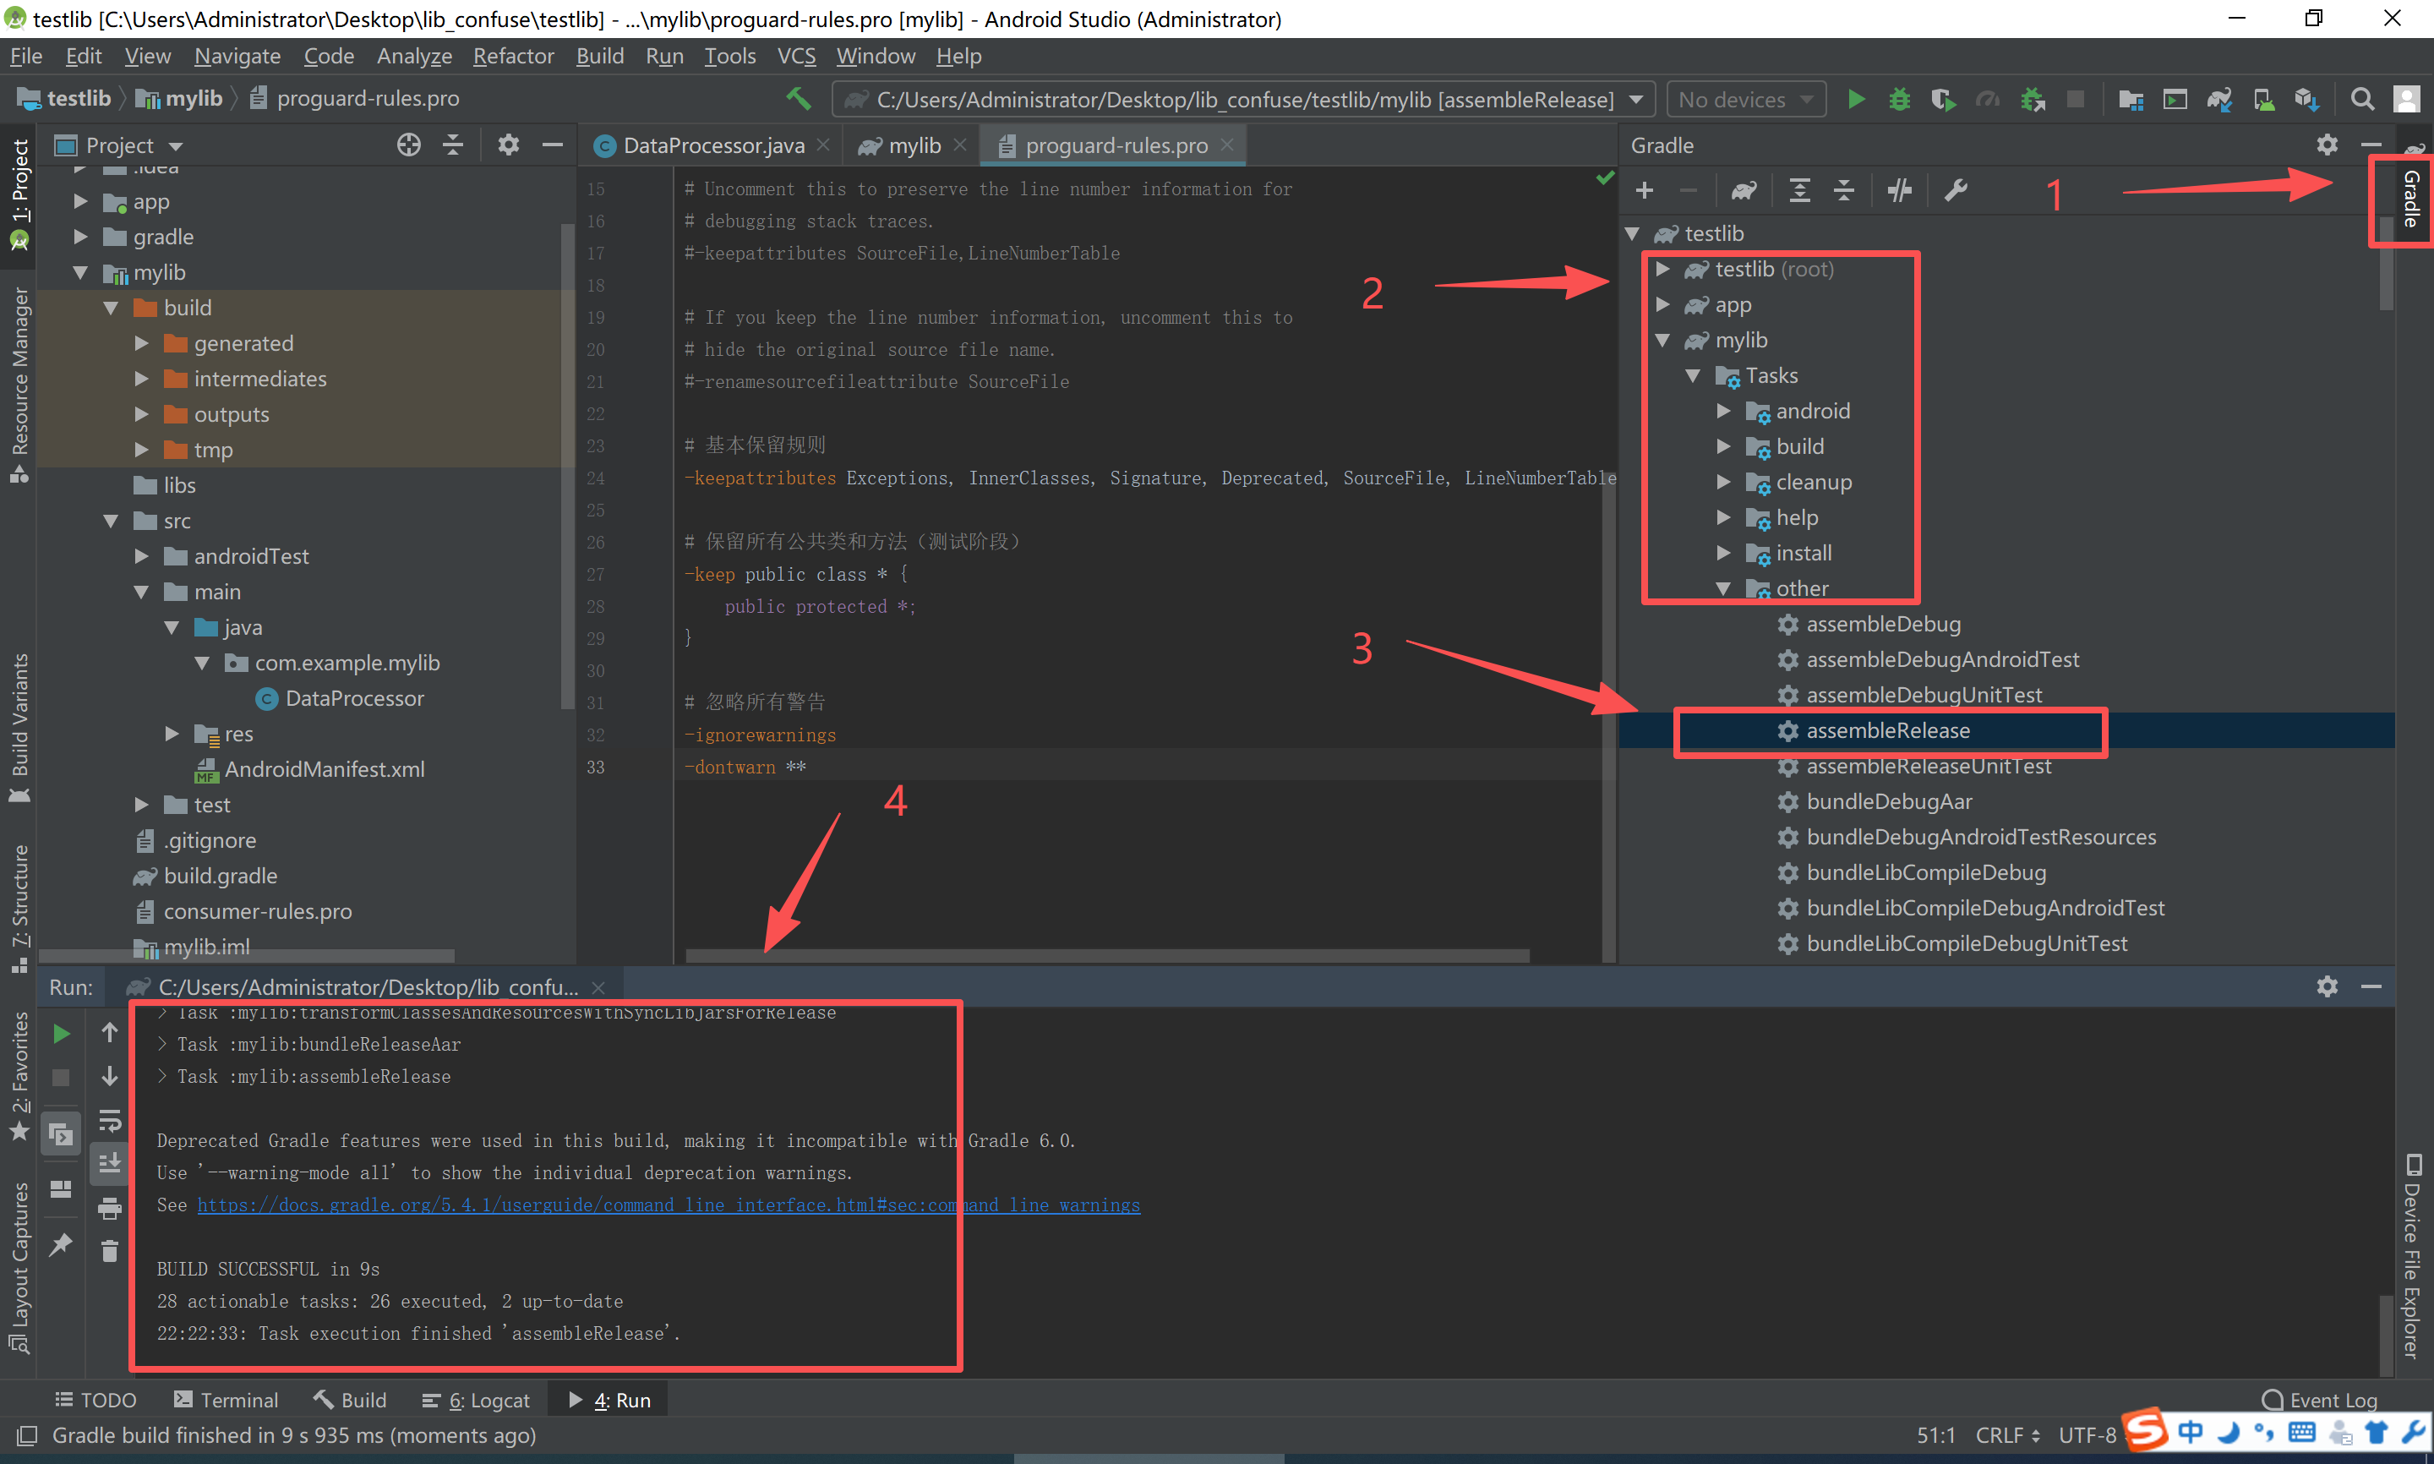
Task: Collapse the mylib node in Gradle panel
Action: [x=1662, y=341]
